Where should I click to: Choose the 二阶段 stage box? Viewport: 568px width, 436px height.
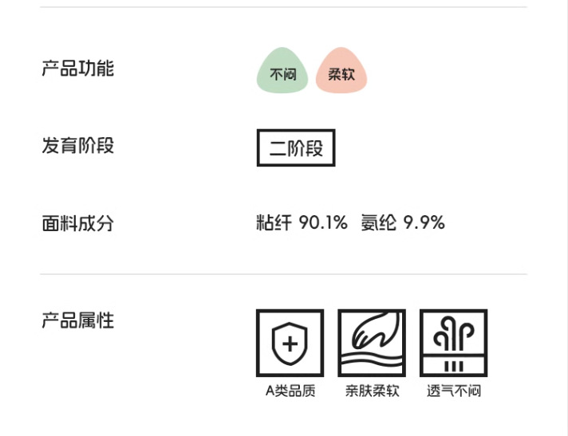pyautogui.click(x=295, y=148)
